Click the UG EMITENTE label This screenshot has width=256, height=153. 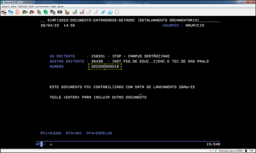(x=63, y=56)
